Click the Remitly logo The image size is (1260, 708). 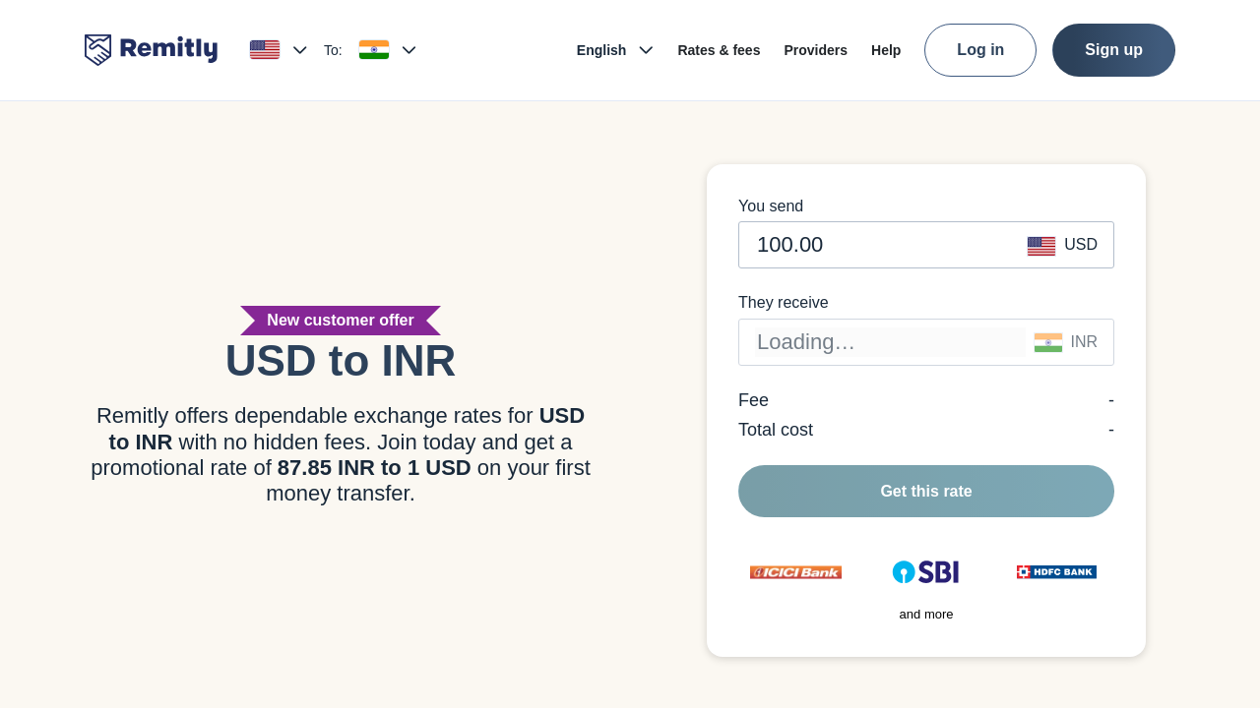(x=151, y=49)
